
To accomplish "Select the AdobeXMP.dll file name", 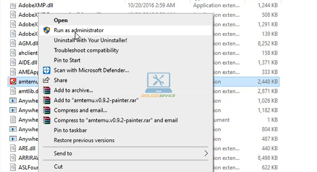I will pos(36,5).
